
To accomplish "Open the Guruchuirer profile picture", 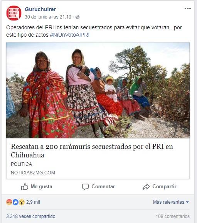I will coord(14,13).
